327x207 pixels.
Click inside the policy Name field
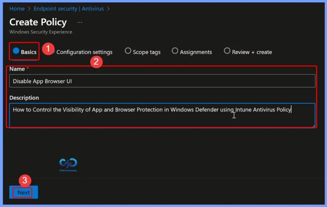pyautogui.click(x=128, y=81)
